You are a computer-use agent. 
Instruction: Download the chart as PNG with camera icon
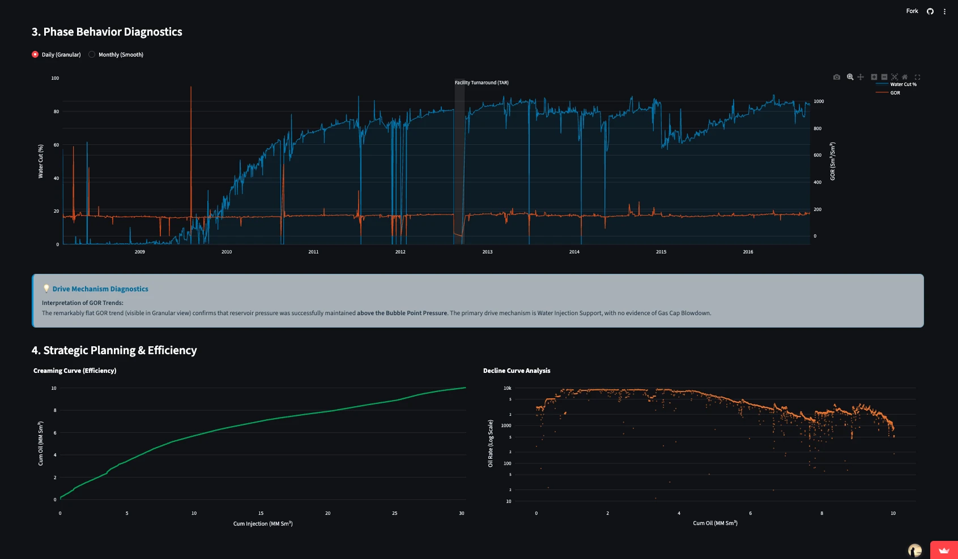coord(837,77)
